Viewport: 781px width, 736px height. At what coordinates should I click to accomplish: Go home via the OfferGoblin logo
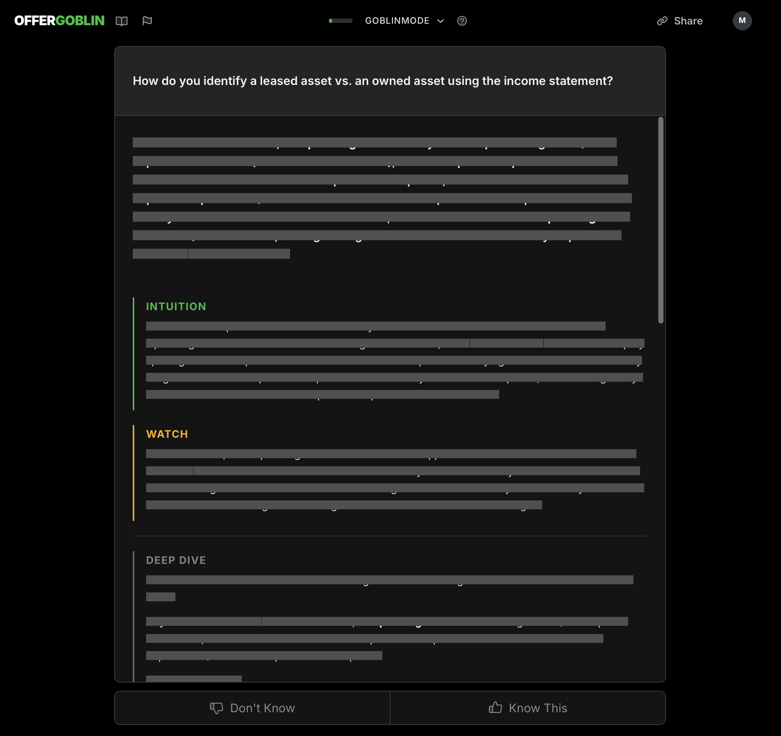(x=59, y=21)
